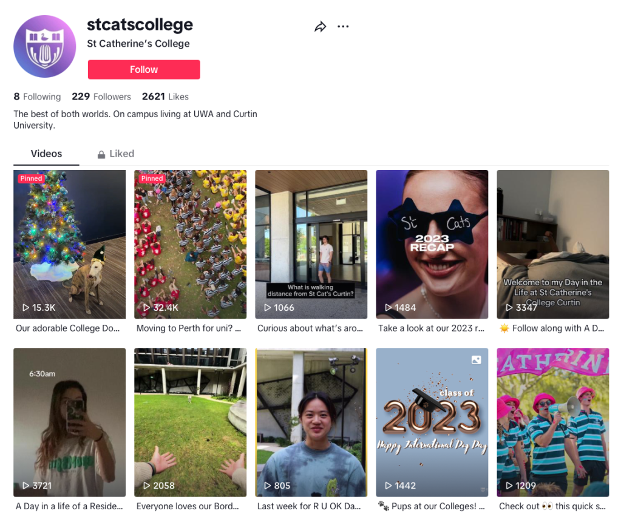
Task: Open the 229 Followers list
Action: click(x=101, y=97)
